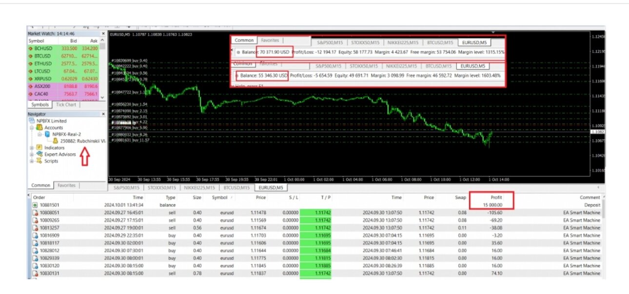The image size is (629, 294).
Task: Close the Navigator panel
Action: pos(103,114)
